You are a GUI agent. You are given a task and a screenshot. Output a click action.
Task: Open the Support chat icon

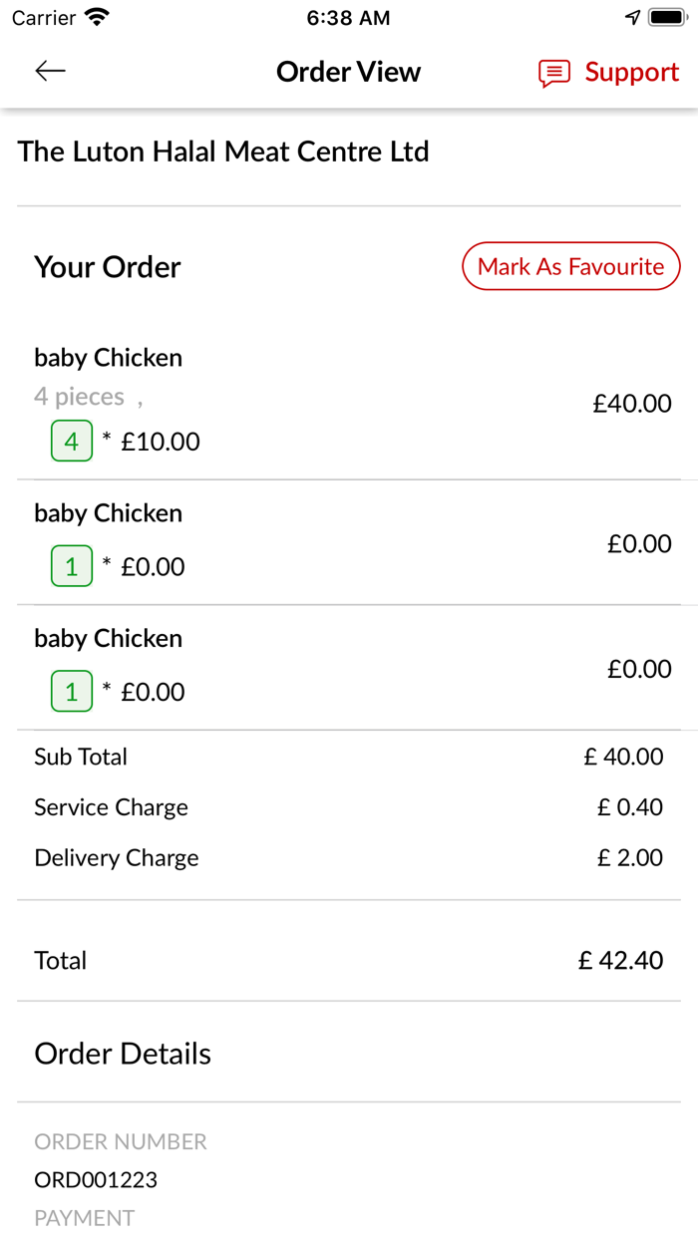[x=554, y=73]
